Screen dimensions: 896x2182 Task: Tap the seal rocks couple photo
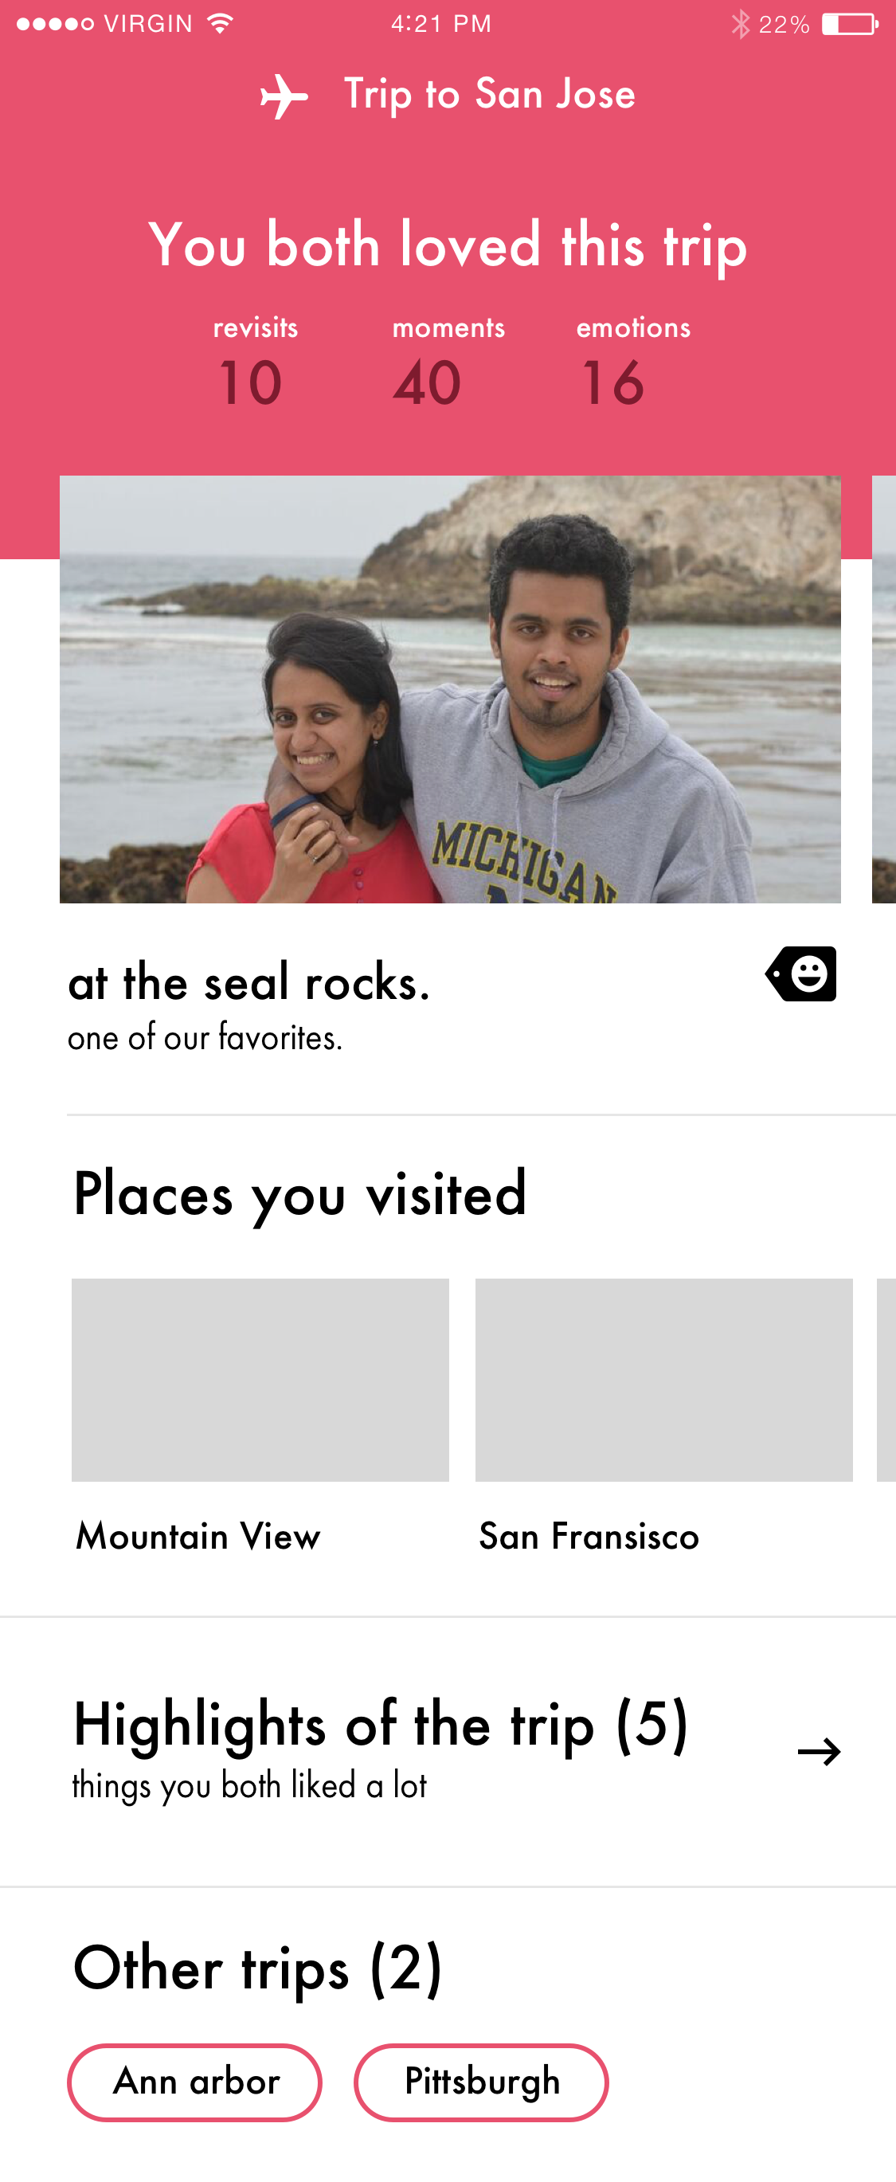point(450,688)
